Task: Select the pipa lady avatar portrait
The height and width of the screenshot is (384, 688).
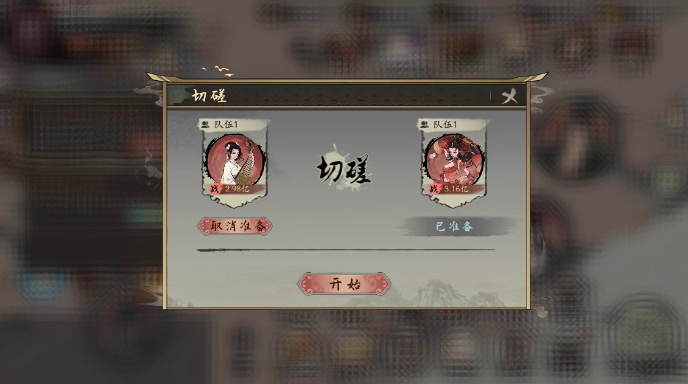Action: point(235,160)
